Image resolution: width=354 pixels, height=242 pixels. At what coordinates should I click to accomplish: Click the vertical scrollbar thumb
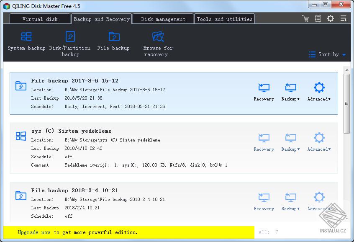(347, 103)
